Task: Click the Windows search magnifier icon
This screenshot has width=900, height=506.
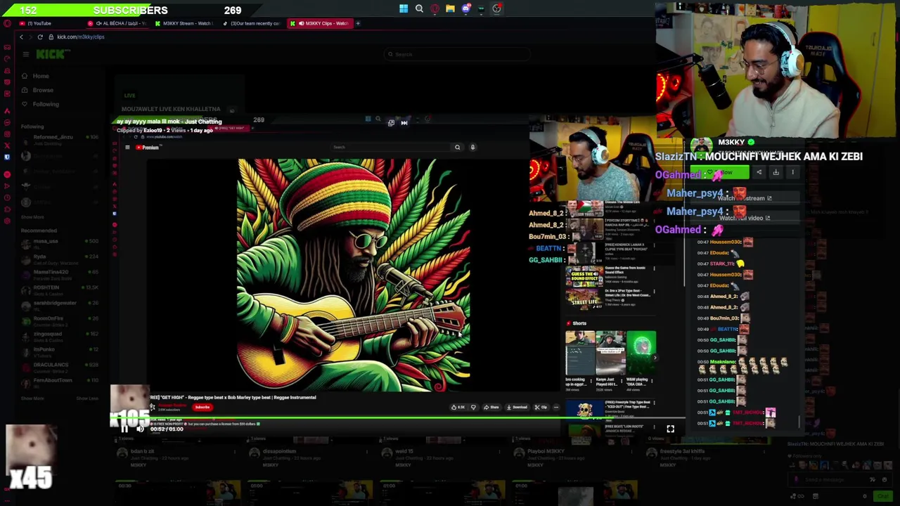Action: [x=419, y=9]
